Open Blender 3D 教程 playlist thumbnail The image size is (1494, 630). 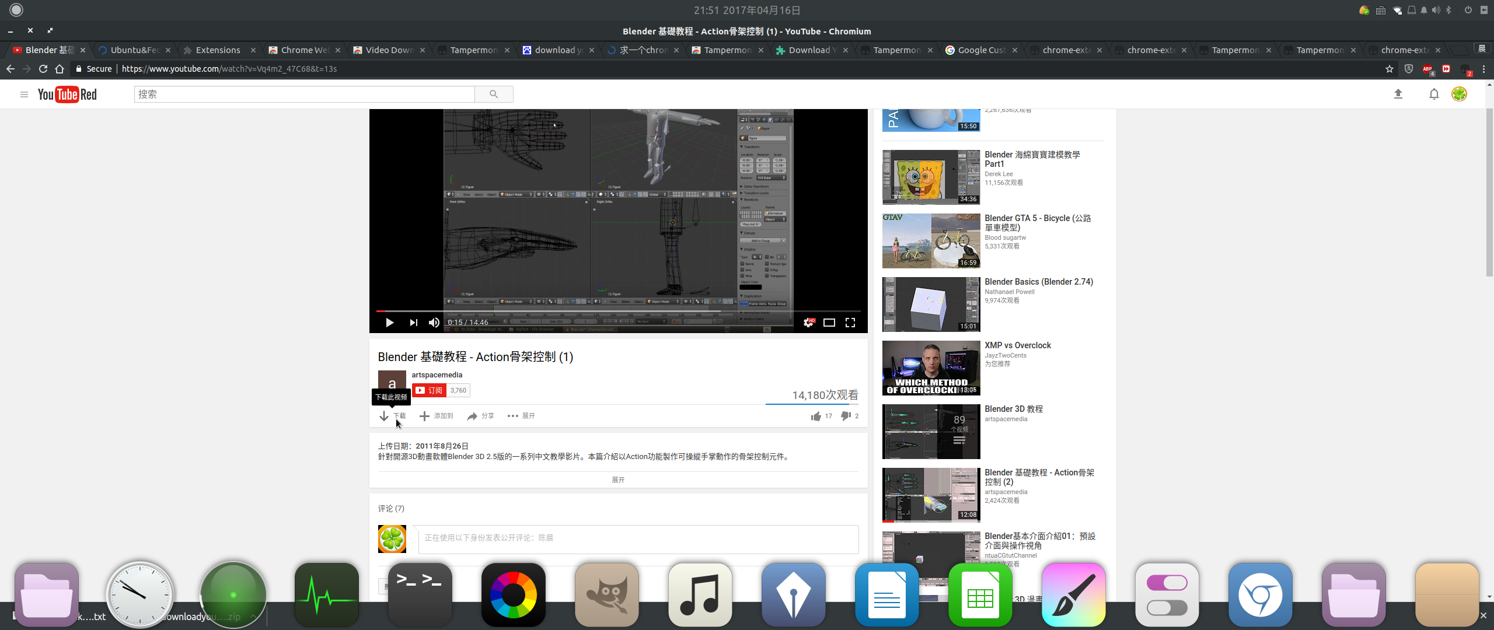coord(931,432)
